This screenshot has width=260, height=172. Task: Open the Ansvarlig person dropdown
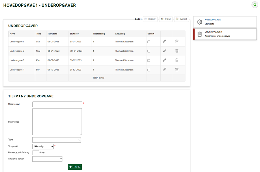click(x=47, y=159)
